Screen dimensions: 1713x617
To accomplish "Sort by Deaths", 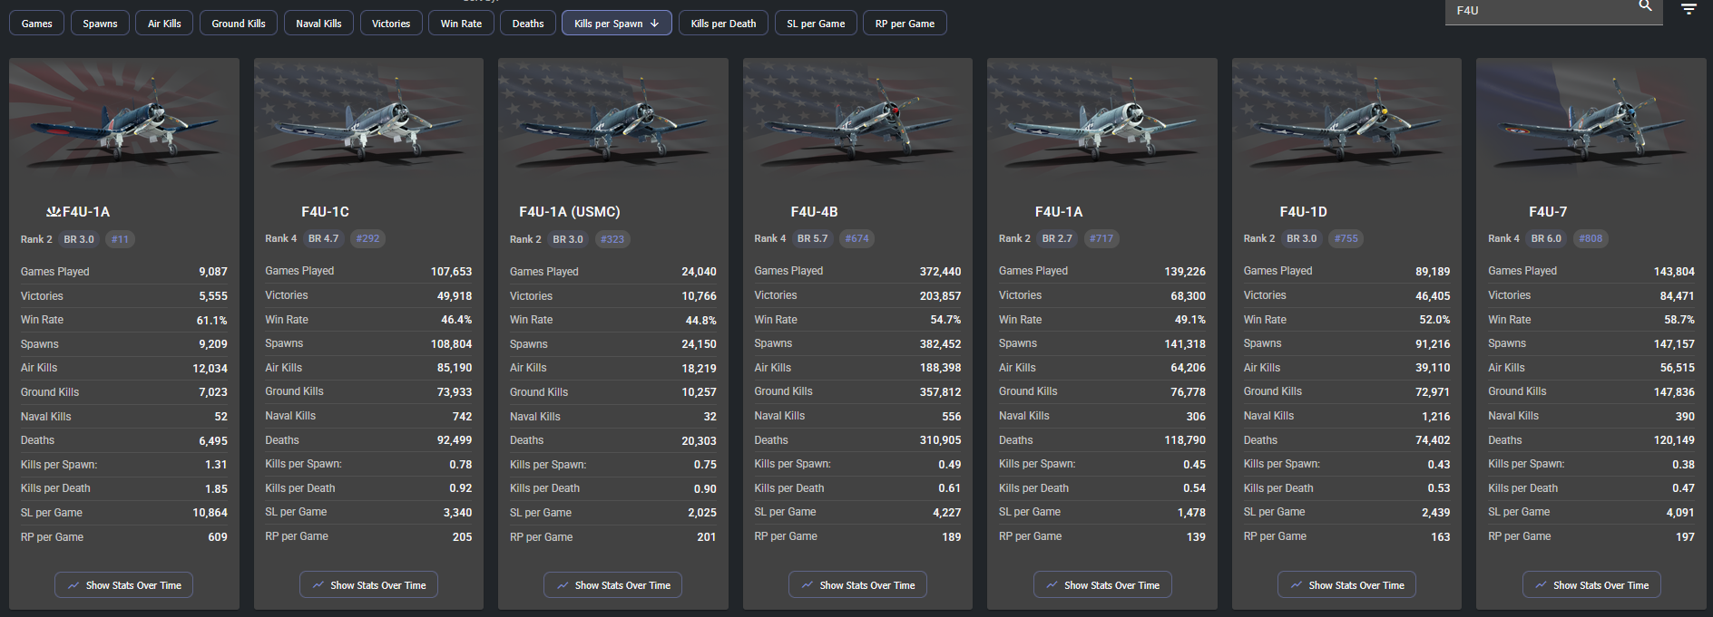I will (x=528, y=24).
